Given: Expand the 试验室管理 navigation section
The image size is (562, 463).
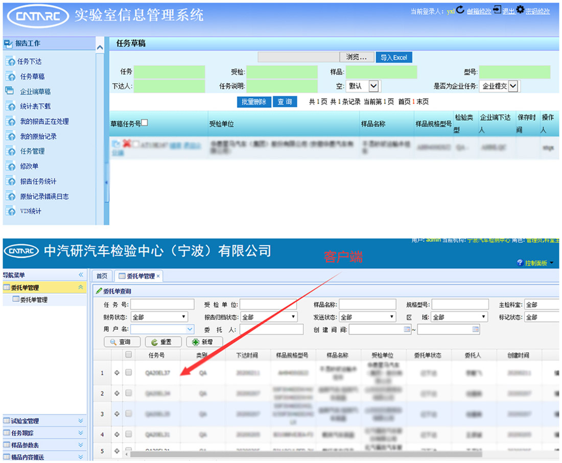Looking at the screenshot, I should tap(80, 421).
